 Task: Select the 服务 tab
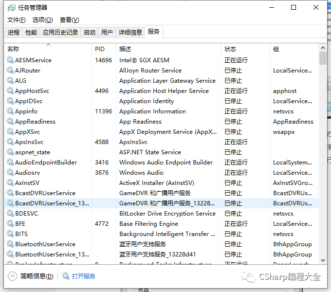click(154, 32)
